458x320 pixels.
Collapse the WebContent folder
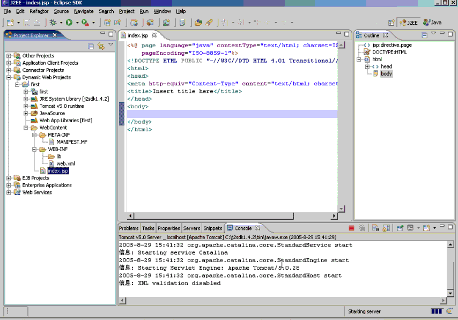pyautogui.click(x=26, y=128)
